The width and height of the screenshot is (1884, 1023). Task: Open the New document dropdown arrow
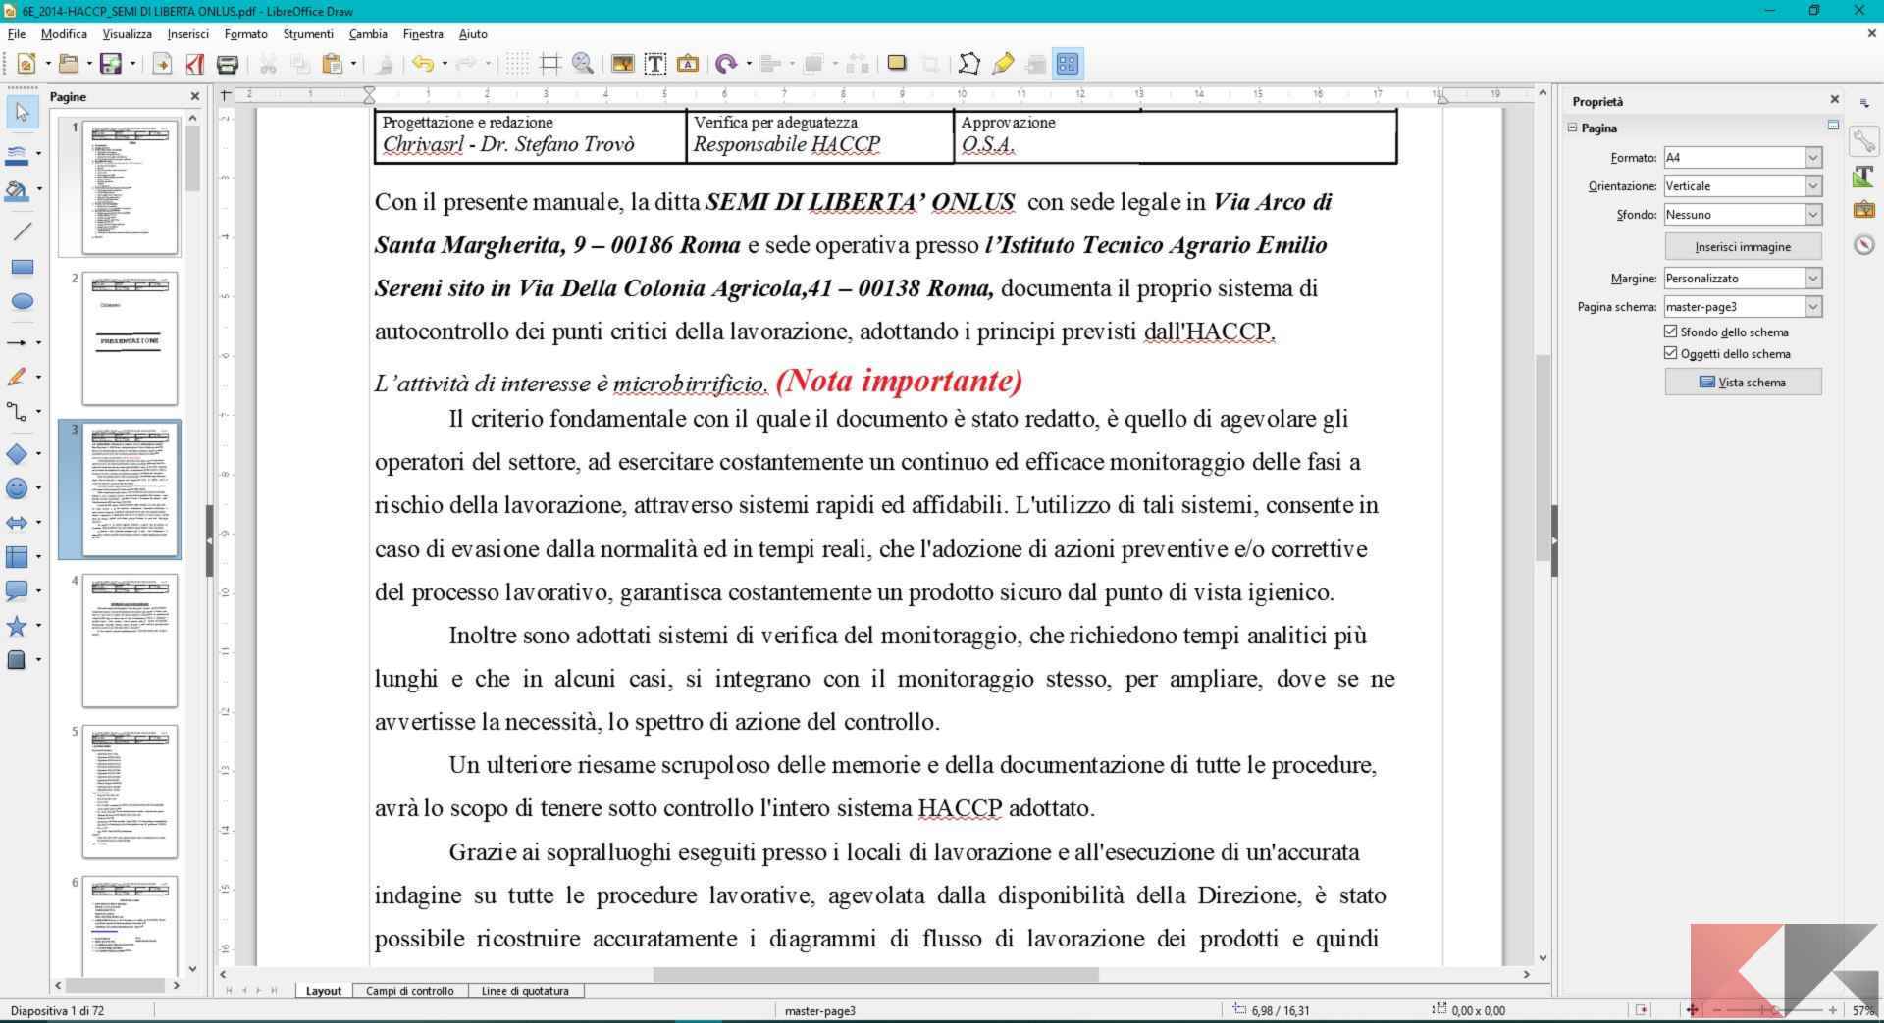click(x=47, y=64)
